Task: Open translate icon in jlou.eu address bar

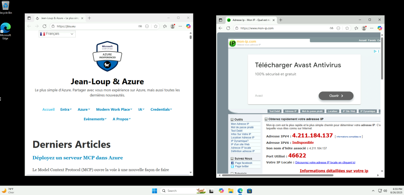Action: (140, 26)
